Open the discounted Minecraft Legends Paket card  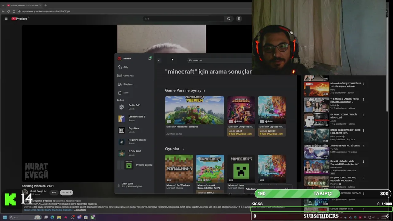point(272,116)
